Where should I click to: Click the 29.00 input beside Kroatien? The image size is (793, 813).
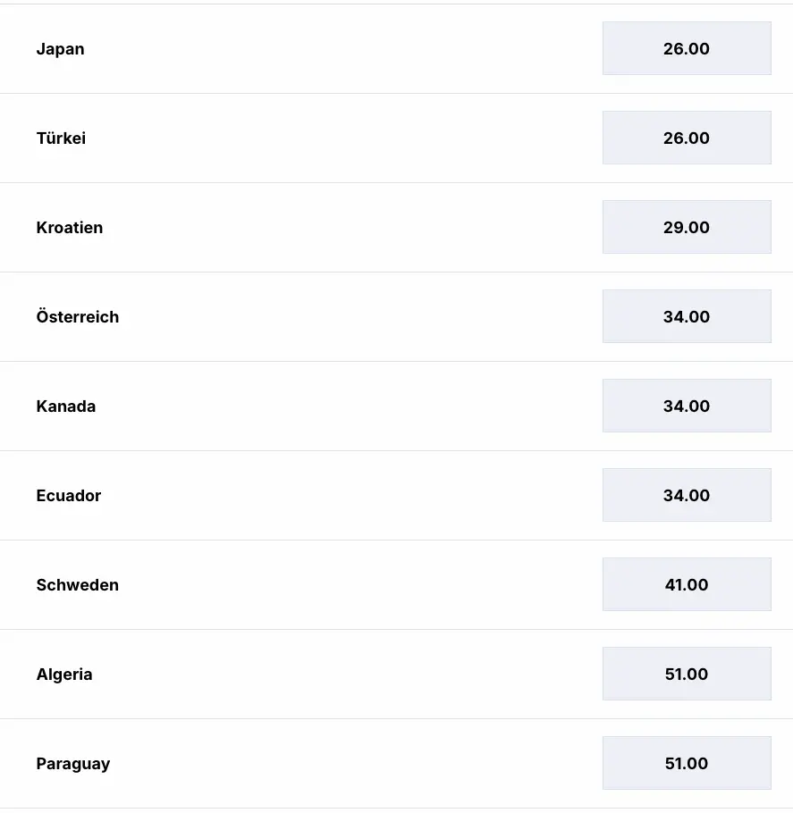coord(687,227)
